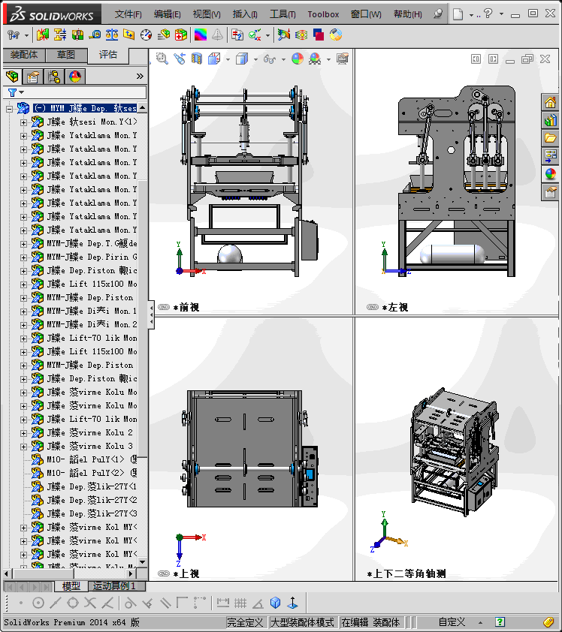Open the Interference Detection tool
The height and width of the screenshot is (632, 562).
tap(42, 35)
